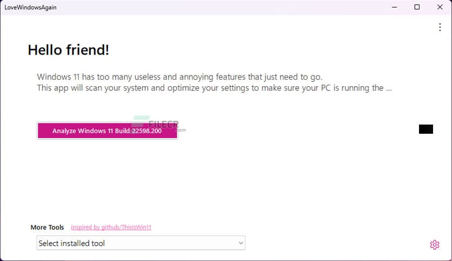The width and height of the screenshot is (452, 261).
Task: Open the three-dot more options menu
Action: pyautogui.click(x=440, y=28)
